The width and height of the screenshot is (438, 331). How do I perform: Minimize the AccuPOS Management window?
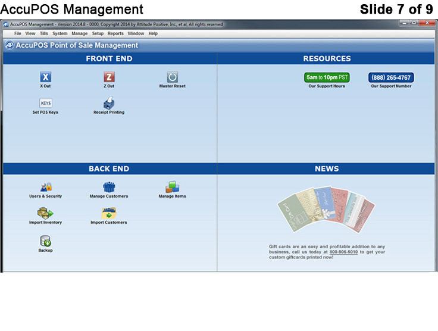(x=404, y=23)
